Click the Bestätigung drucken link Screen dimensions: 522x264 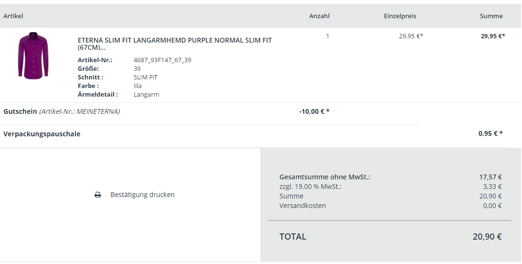tap(142, 195)
